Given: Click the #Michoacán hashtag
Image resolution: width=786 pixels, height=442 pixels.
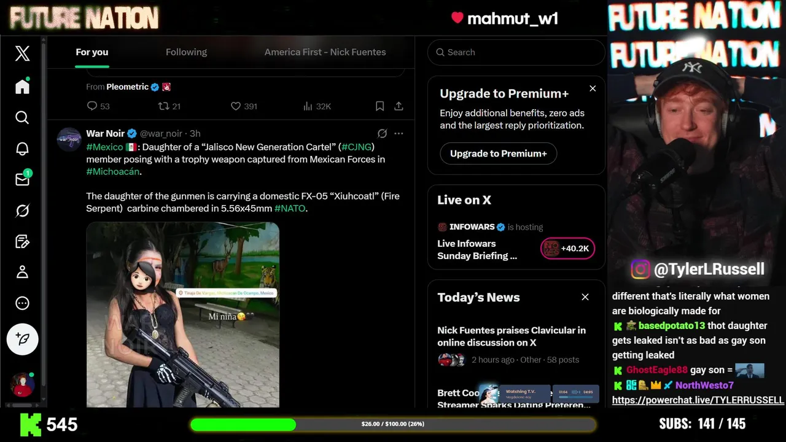Looking at the screenshot, I should click(x=113, y=171).
